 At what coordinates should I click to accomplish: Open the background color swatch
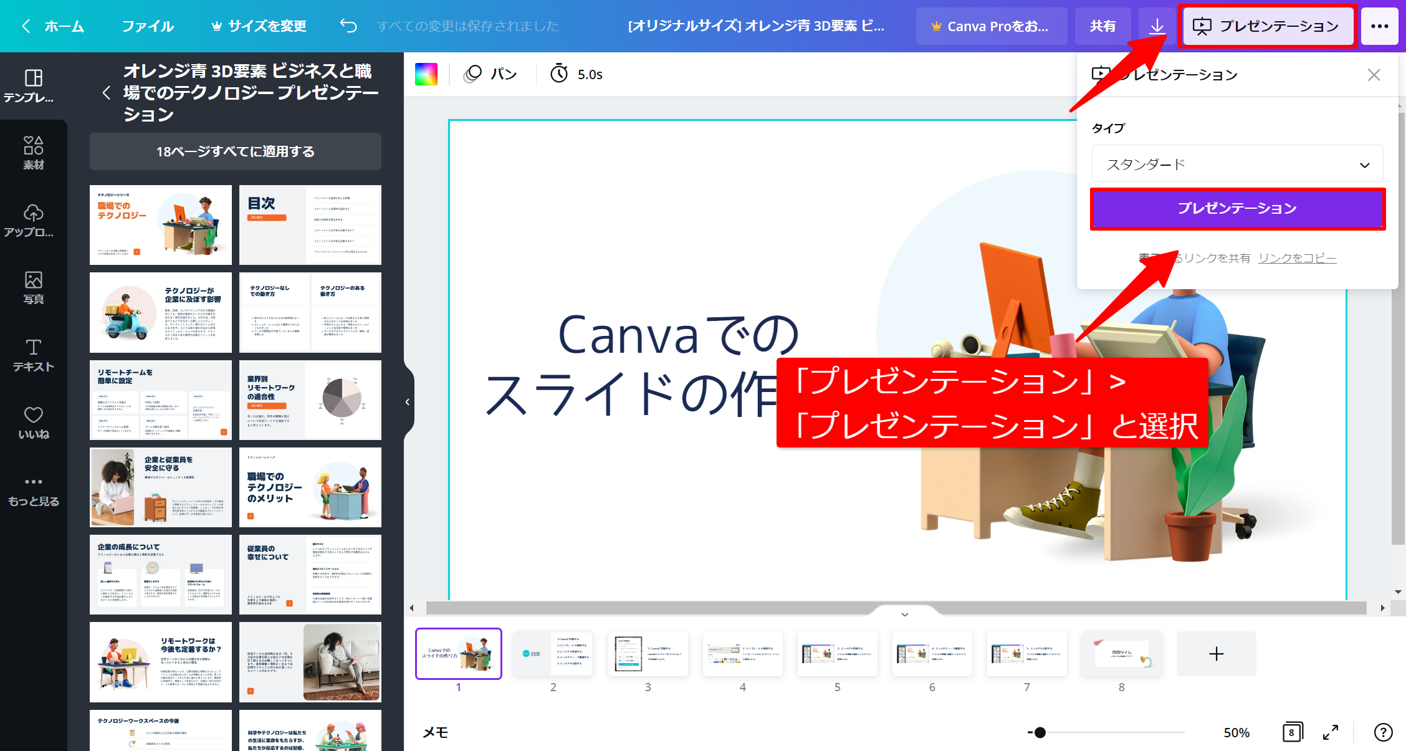tap(426, 74)
